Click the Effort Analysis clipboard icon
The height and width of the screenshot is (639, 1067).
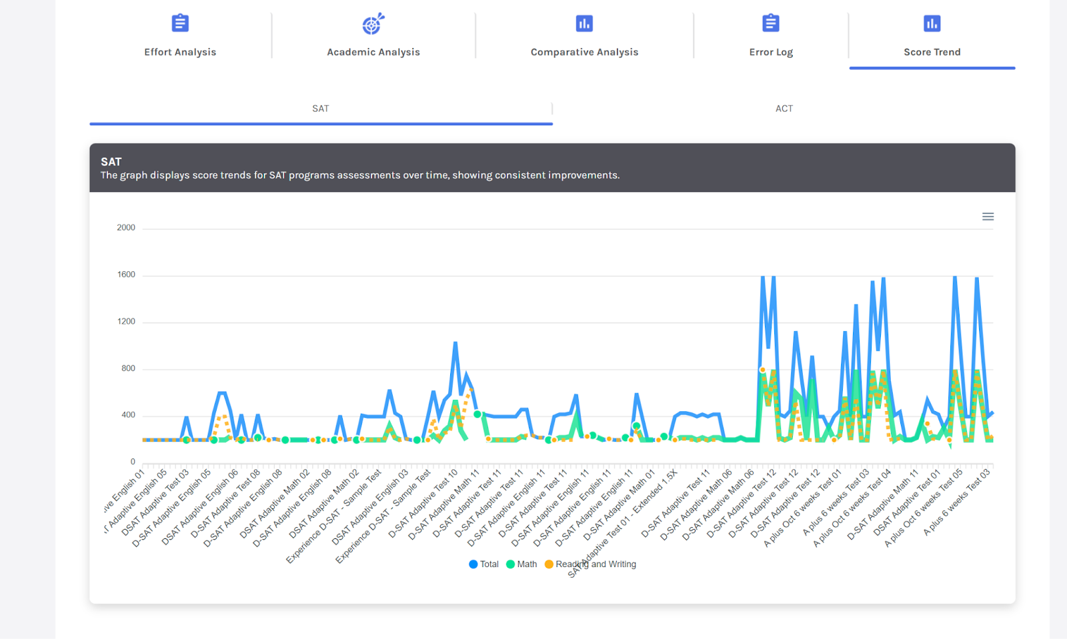pos(180,23)
